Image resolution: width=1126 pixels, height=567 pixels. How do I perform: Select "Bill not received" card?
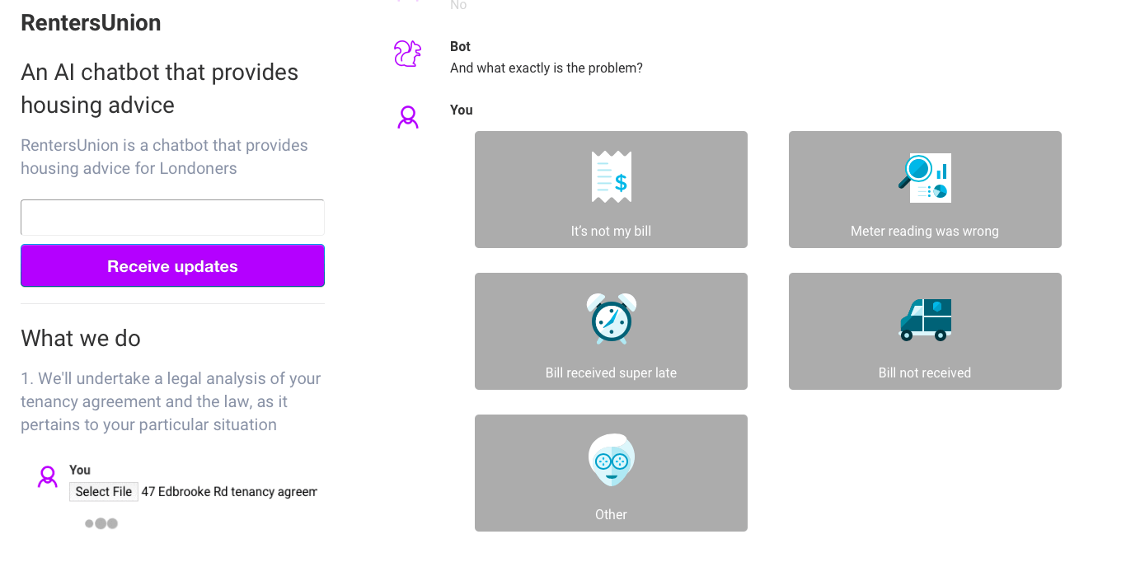925,331
